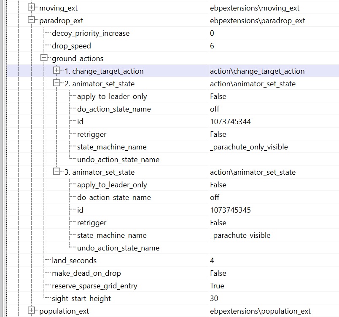Click the _parachute_only_visible state machine value
The width and height of the screenshot is (339, 317).
(249, 147)
